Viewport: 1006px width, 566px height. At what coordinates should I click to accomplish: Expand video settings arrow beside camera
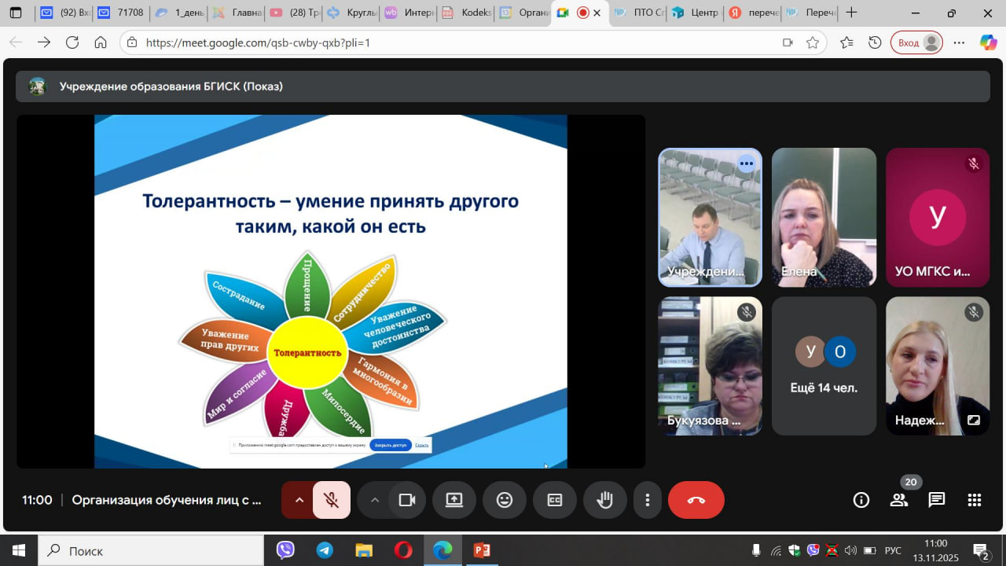(x=375, y=500)
